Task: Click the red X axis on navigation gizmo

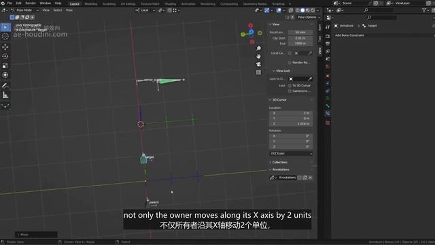Action: (x=251, y=26)
